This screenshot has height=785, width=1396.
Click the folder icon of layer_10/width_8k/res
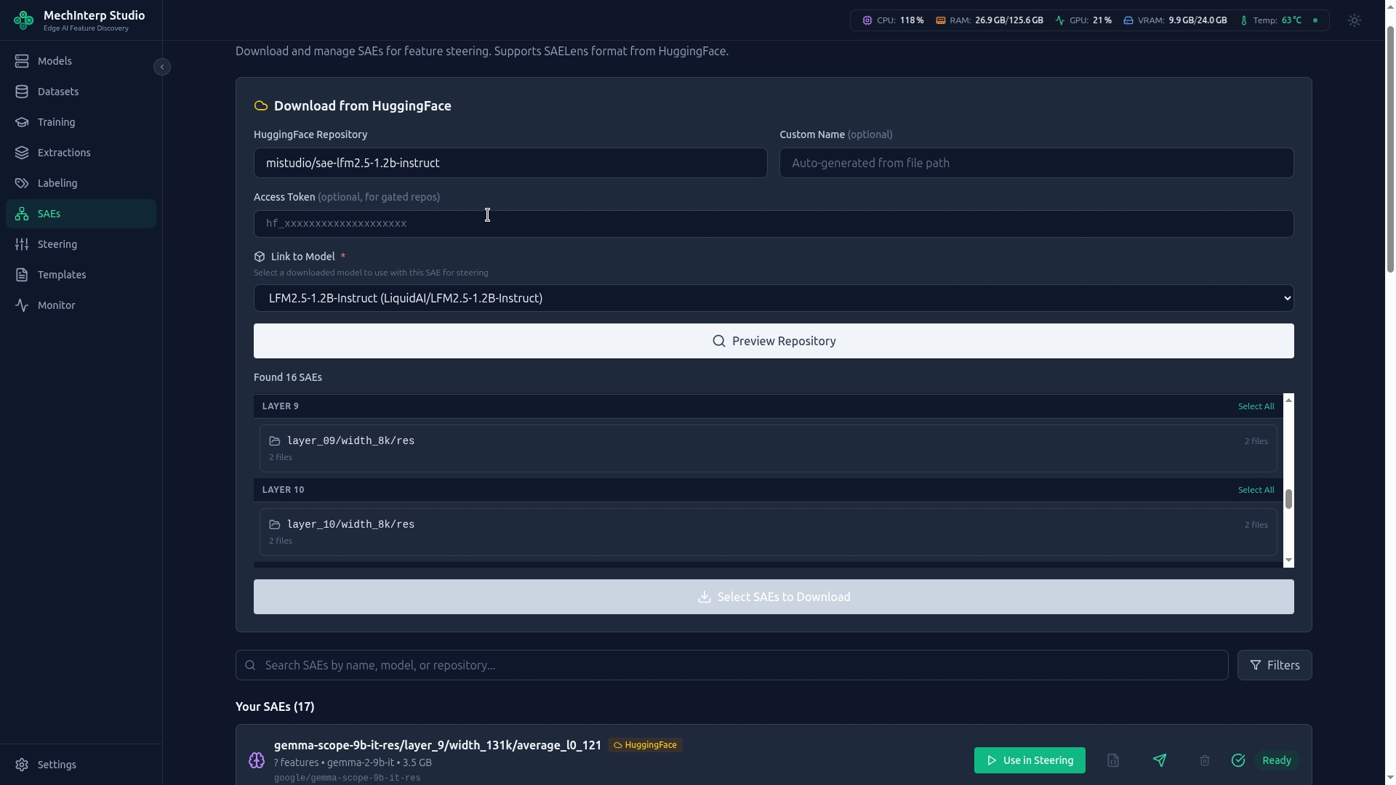click(275, 525)
